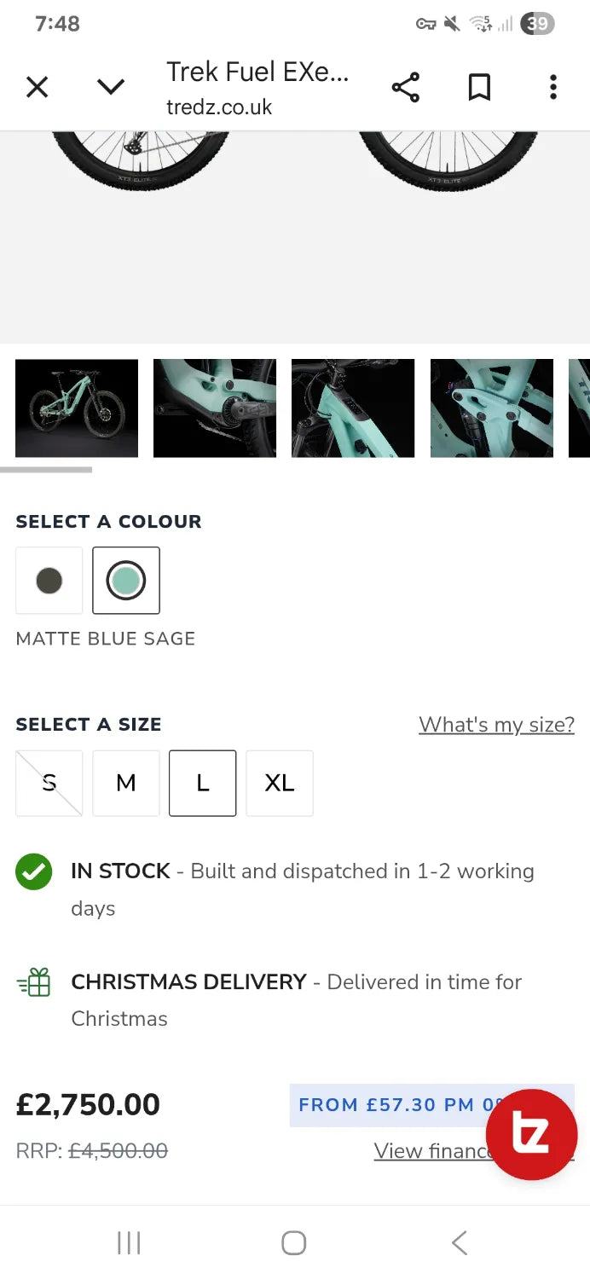The height and width of the screenshot is (1279, 590).
Task: View the full bike side-profile thumbnail
Action: 77,408
